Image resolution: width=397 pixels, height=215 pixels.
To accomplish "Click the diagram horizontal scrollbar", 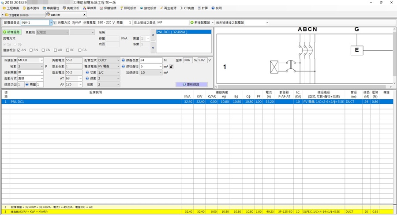I will (x=304, y=87).
